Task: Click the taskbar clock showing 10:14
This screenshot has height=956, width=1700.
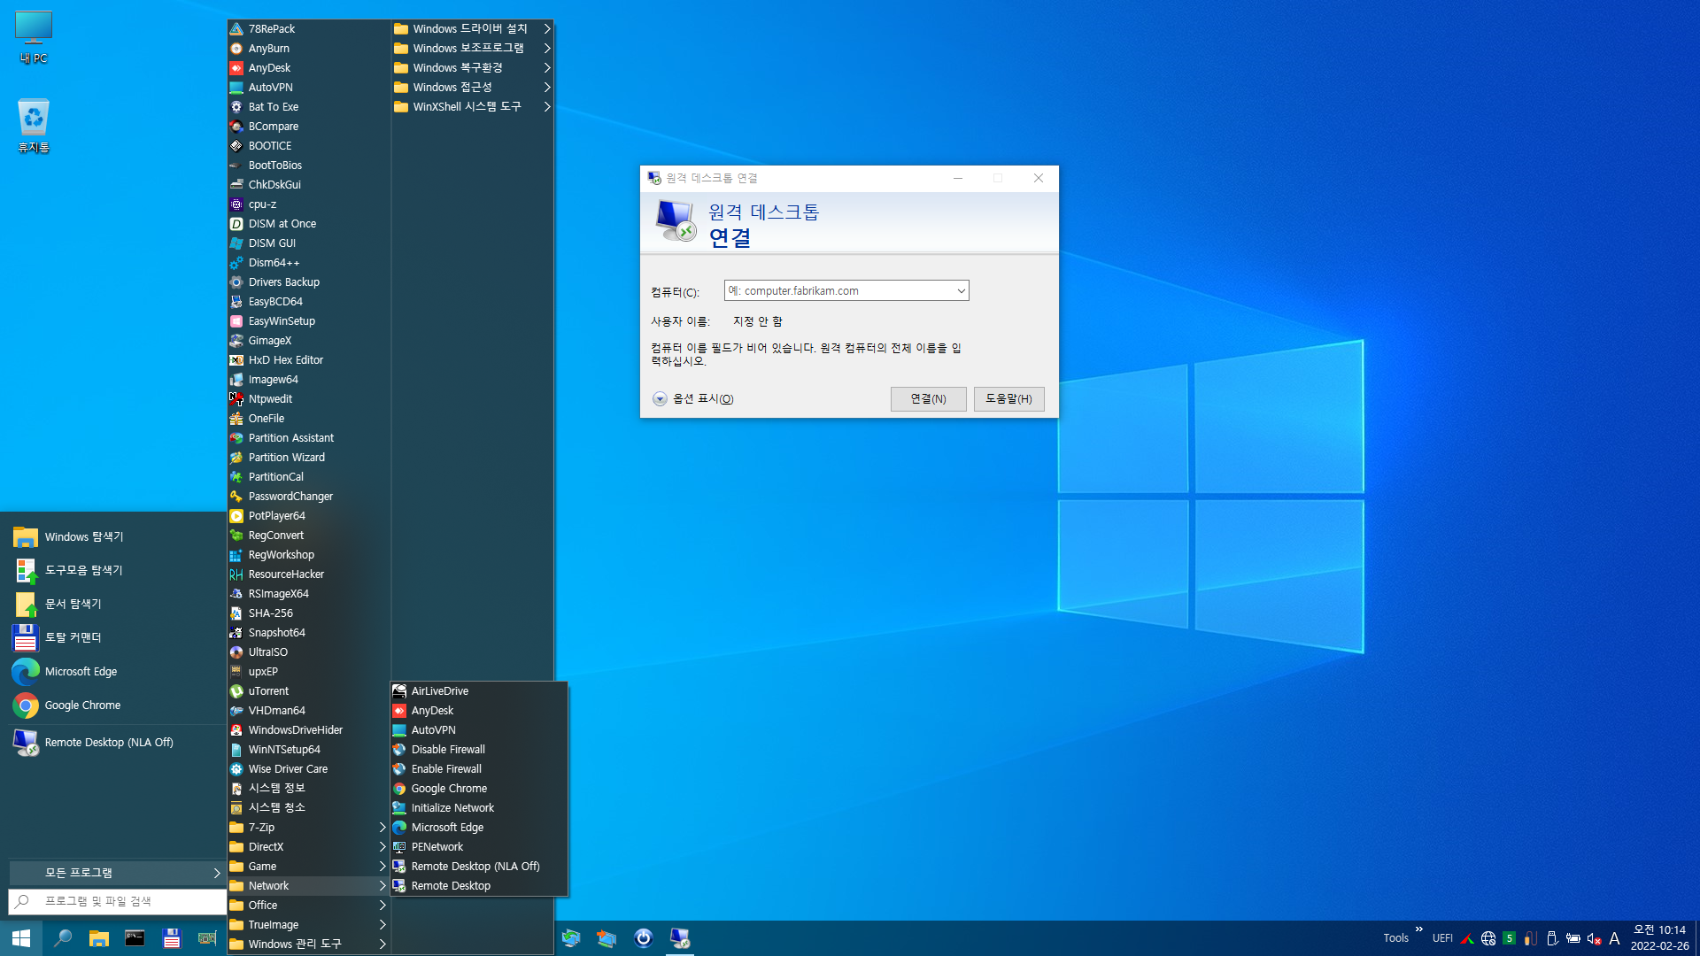Action: (x=1659, y=938)
